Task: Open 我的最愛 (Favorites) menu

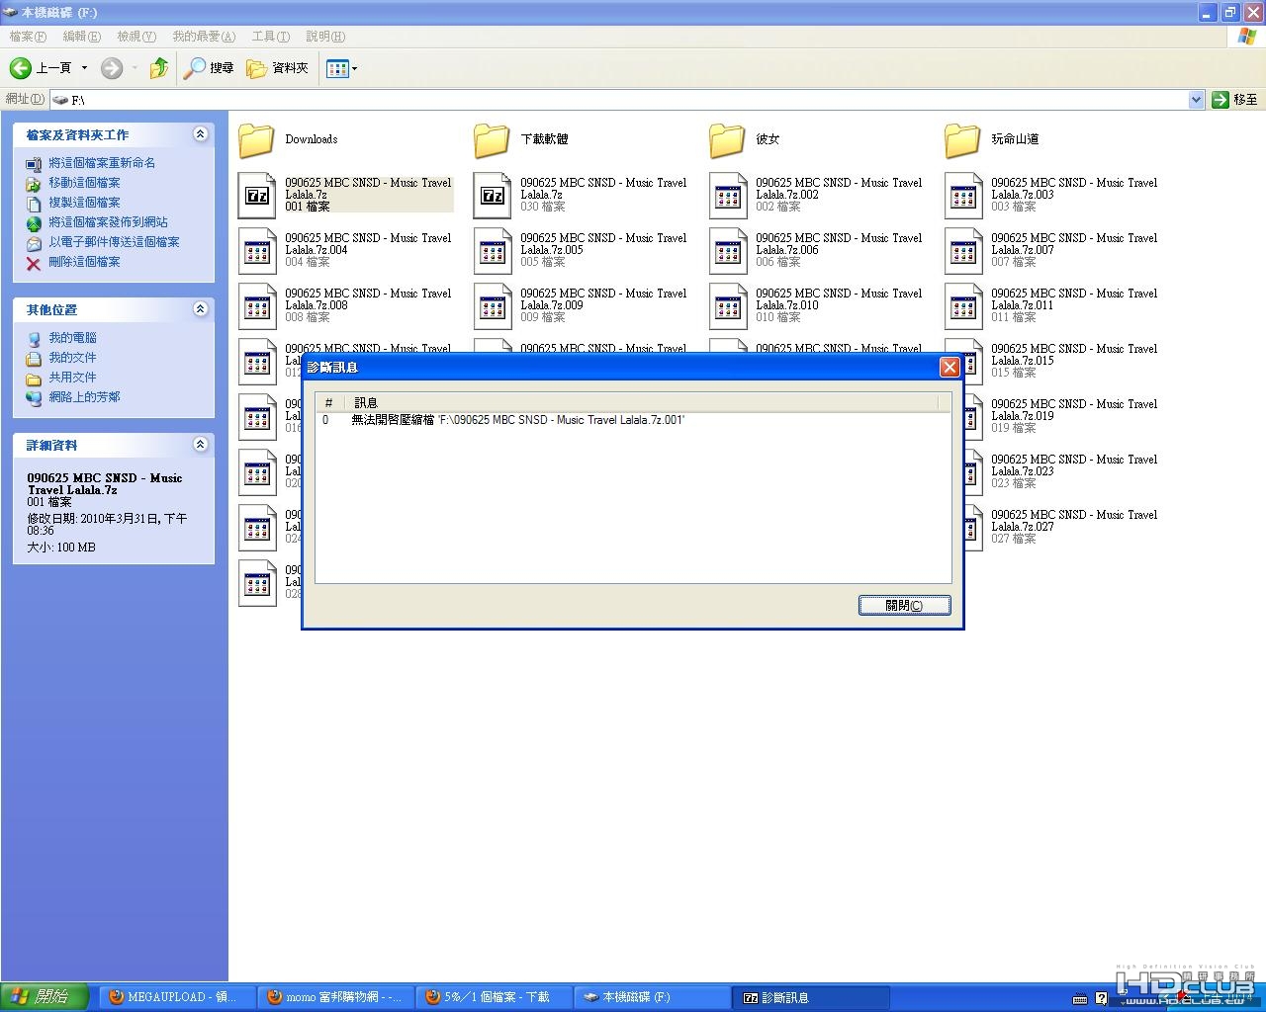Action: (204, 37)
